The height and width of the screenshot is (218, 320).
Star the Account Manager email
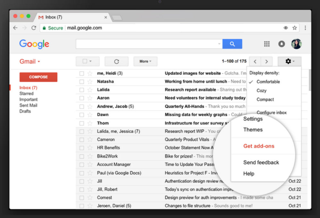point(90,164)
